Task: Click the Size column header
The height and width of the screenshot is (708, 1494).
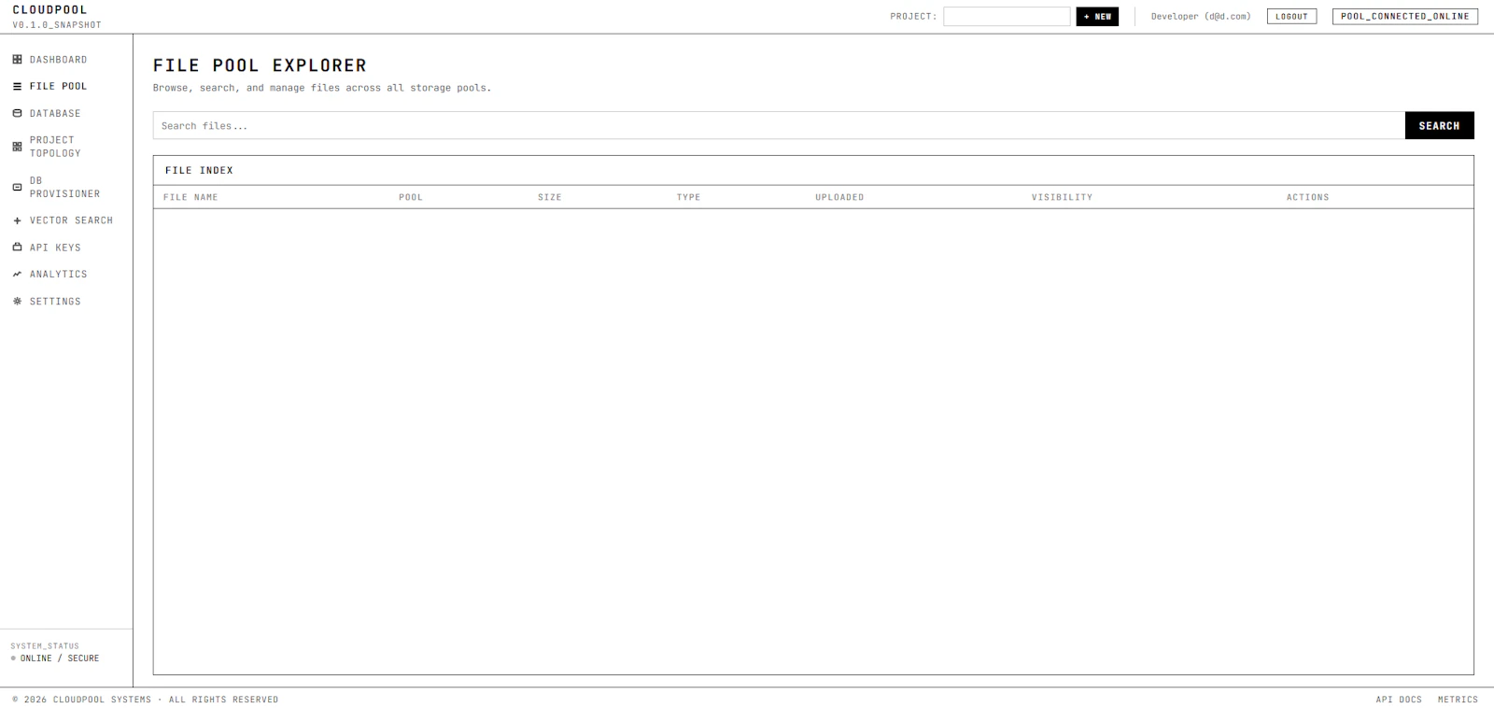Action: [x=550, y=197]
